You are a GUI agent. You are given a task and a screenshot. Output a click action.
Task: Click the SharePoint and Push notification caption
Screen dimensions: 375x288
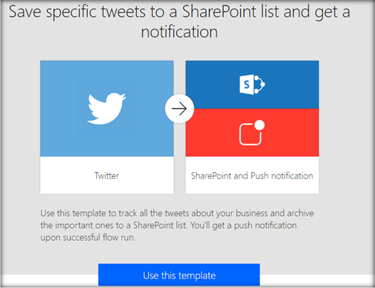(252, 176)
